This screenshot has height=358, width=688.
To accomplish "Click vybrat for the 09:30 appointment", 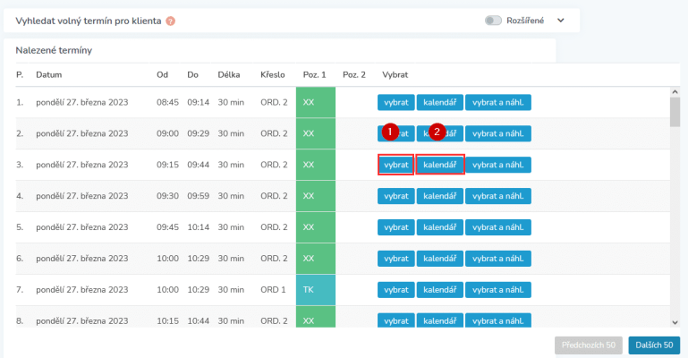I will [395, 196].
